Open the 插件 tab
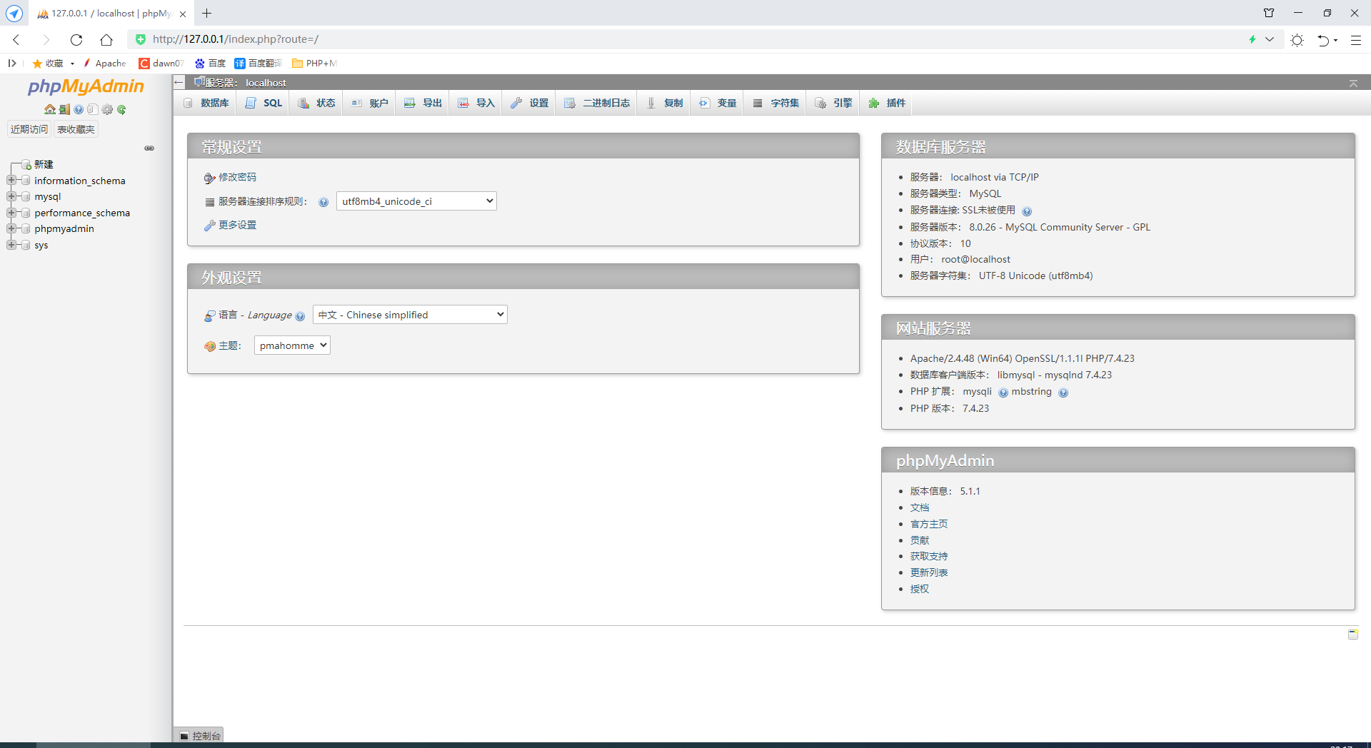1371x748 pixels. (x=887, y=103)
